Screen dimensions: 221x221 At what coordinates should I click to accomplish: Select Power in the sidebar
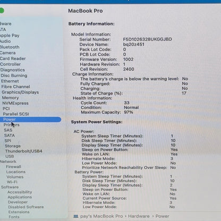coord(30,120)
